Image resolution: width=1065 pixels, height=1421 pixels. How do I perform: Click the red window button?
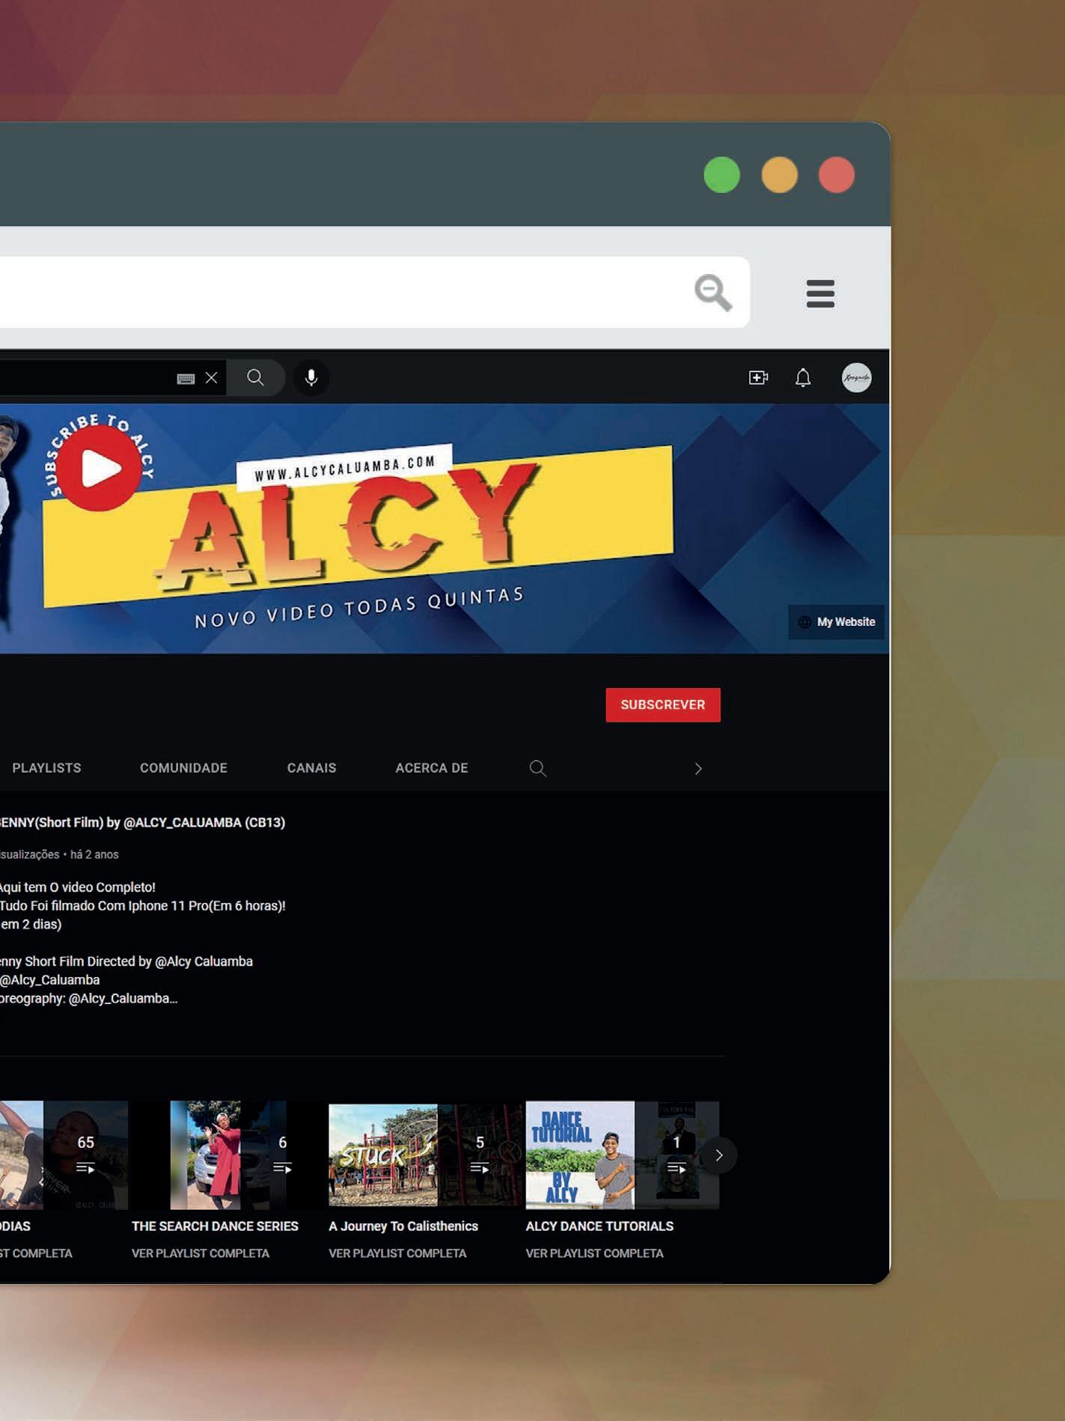[x=836, y=175]
